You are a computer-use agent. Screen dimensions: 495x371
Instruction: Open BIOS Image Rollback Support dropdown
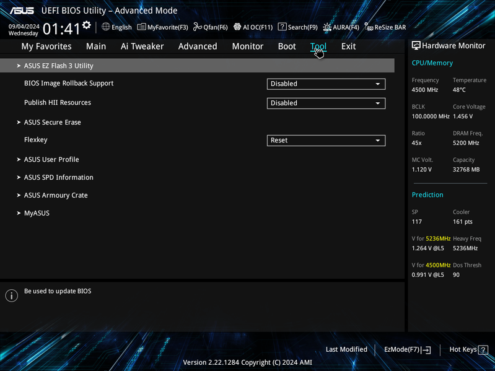pos(326,84)
